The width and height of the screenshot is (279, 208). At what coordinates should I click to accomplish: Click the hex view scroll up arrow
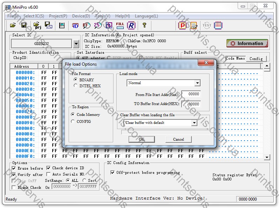point(267,66)
